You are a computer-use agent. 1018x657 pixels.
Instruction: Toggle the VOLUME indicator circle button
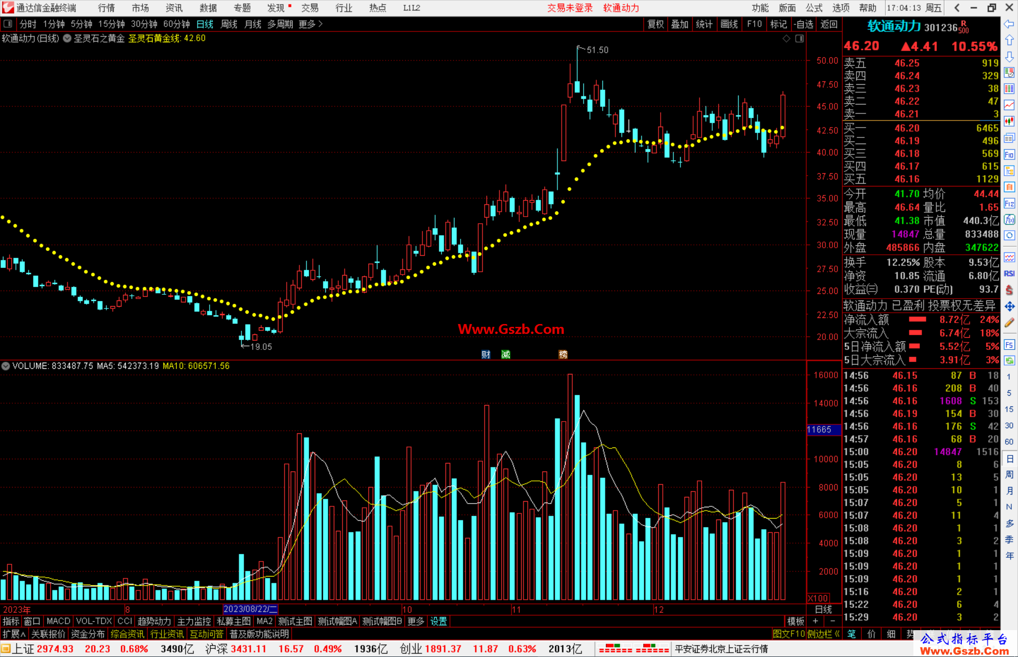[x=6, y=366]
